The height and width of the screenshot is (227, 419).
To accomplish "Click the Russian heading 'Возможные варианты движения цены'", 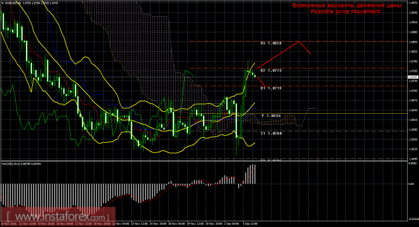I will coord(347,5).
